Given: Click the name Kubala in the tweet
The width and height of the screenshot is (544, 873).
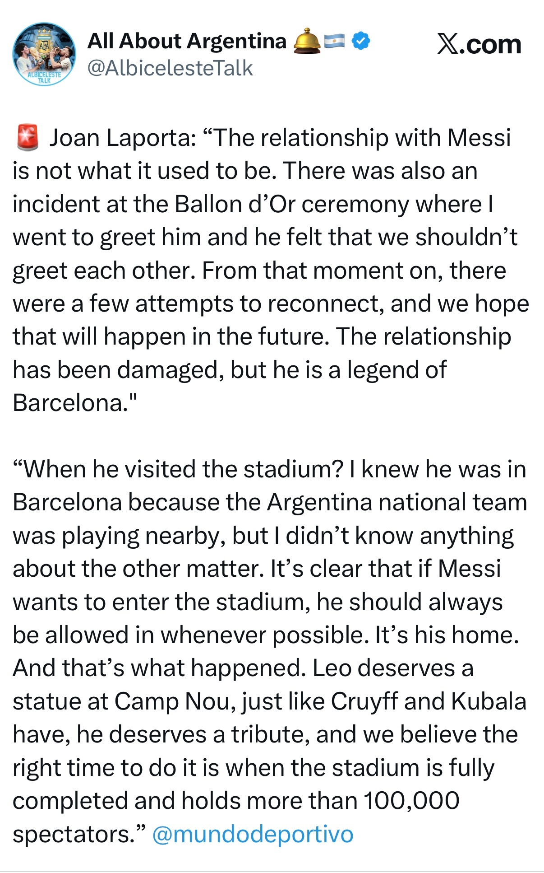Looking at the screenshot, I should point(489,701).
